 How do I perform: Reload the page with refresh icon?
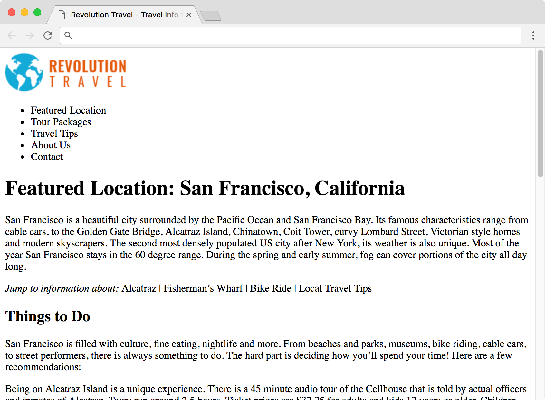click(48, 35)
